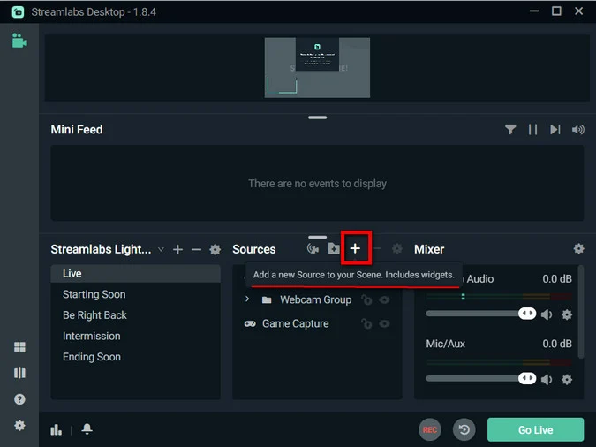This screenshot has width=596, height=447.
Task: Toggle Game Capture visibility eye
Action: [x=385, y=323]
